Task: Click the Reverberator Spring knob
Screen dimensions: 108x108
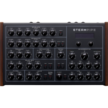Action: pyautogui.click(x=72, y=56)
